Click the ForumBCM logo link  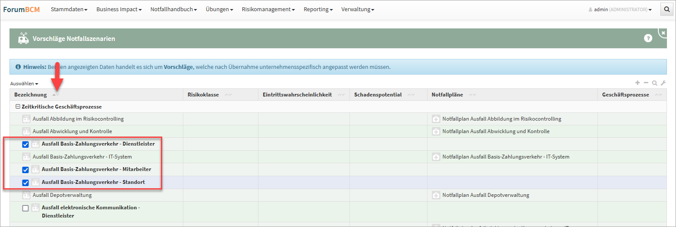click(22, 9)
